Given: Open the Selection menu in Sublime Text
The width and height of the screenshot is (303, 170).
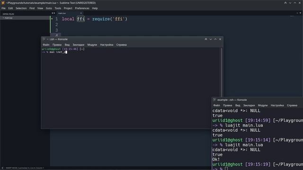Looking at the screenshot, I should point(21,8).
